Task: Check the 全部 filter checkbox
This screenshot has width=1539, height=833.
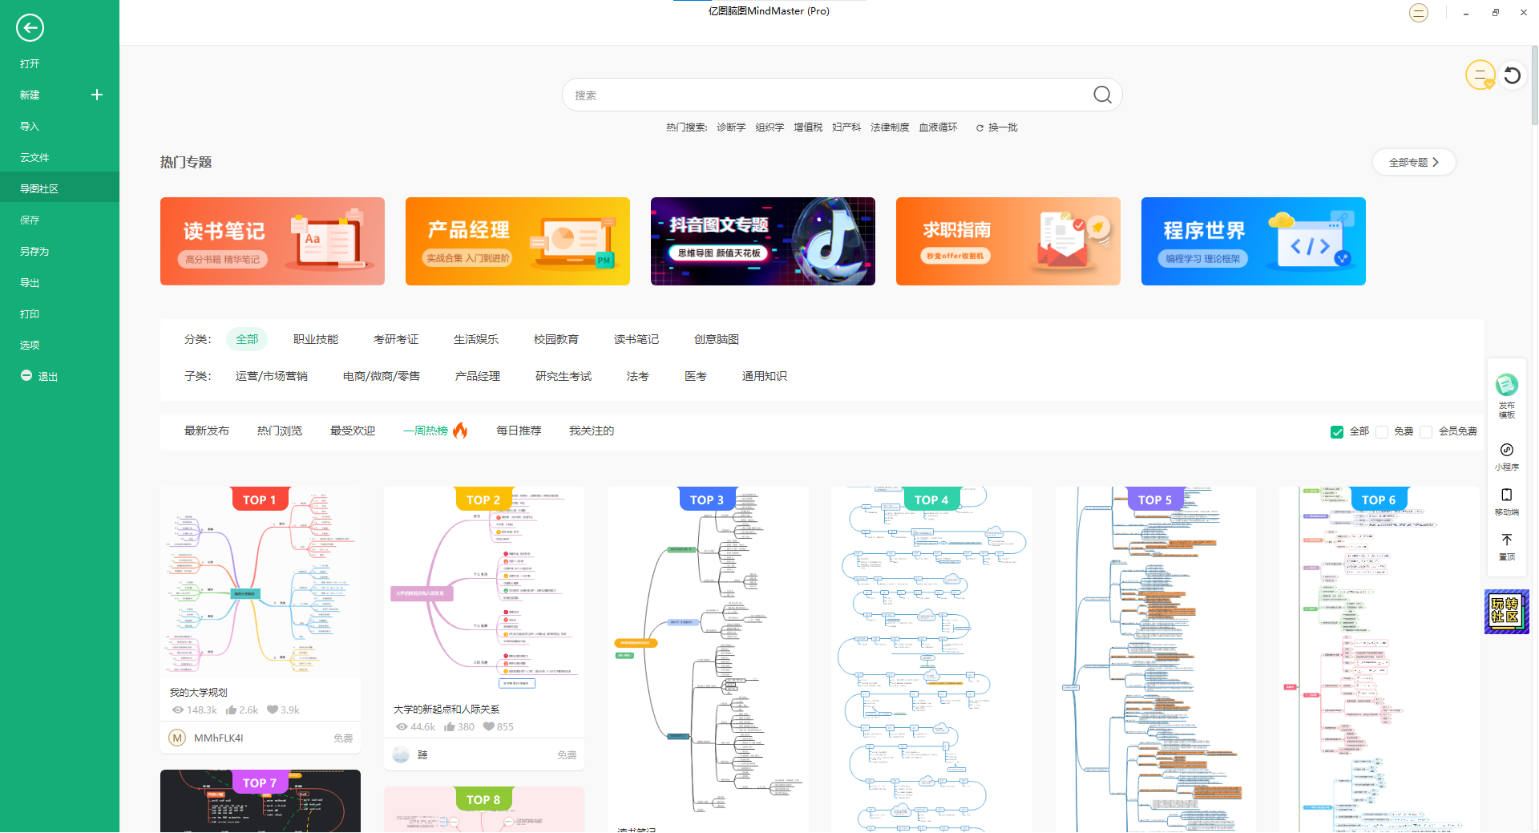Action: click(x=1337, y=432)
